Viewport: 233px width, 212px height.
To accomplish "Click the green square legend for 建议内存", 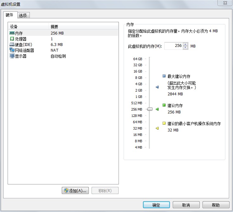I will [x=164, y=105].
